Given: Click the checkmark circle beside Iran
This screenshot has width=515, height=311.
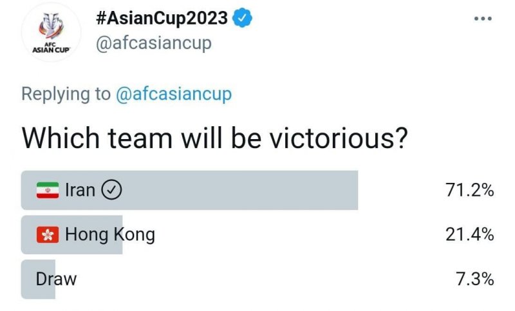Looking at the screenshot, I should coord(113,190).
